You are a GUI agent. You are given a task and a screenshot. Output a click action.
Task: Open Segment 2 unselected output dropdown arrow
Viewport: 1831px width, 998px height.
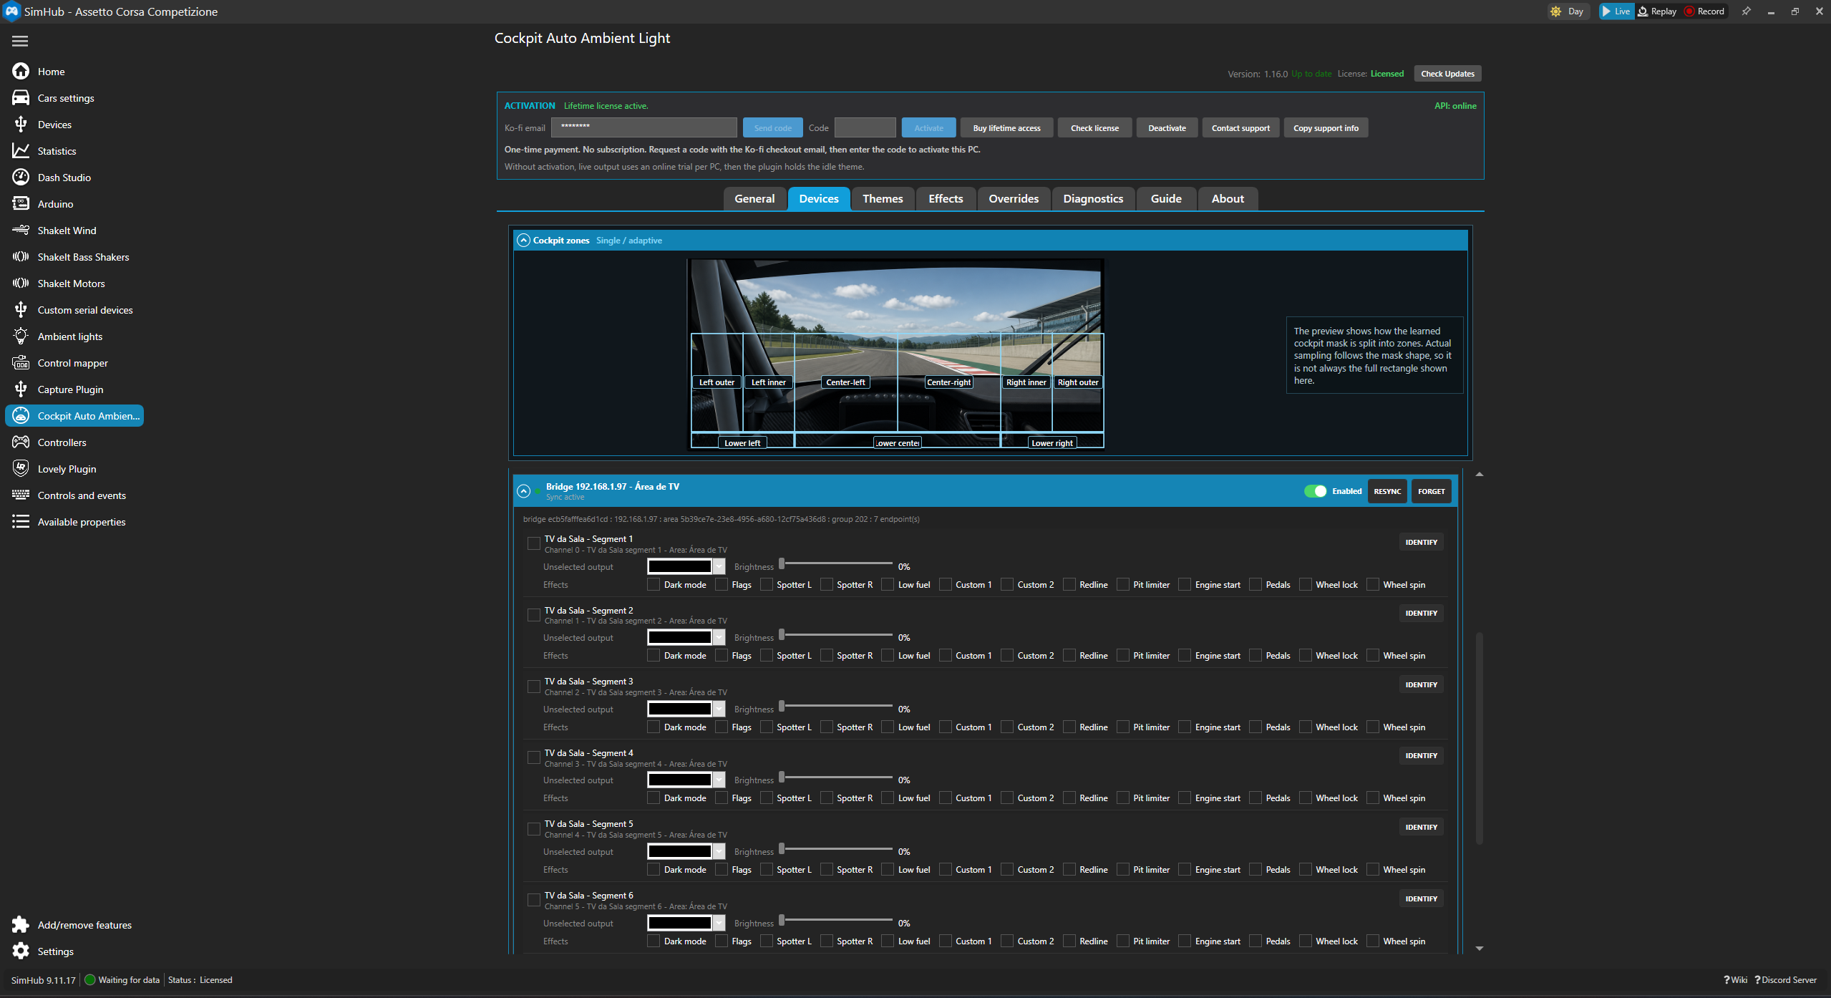point(719,637)
